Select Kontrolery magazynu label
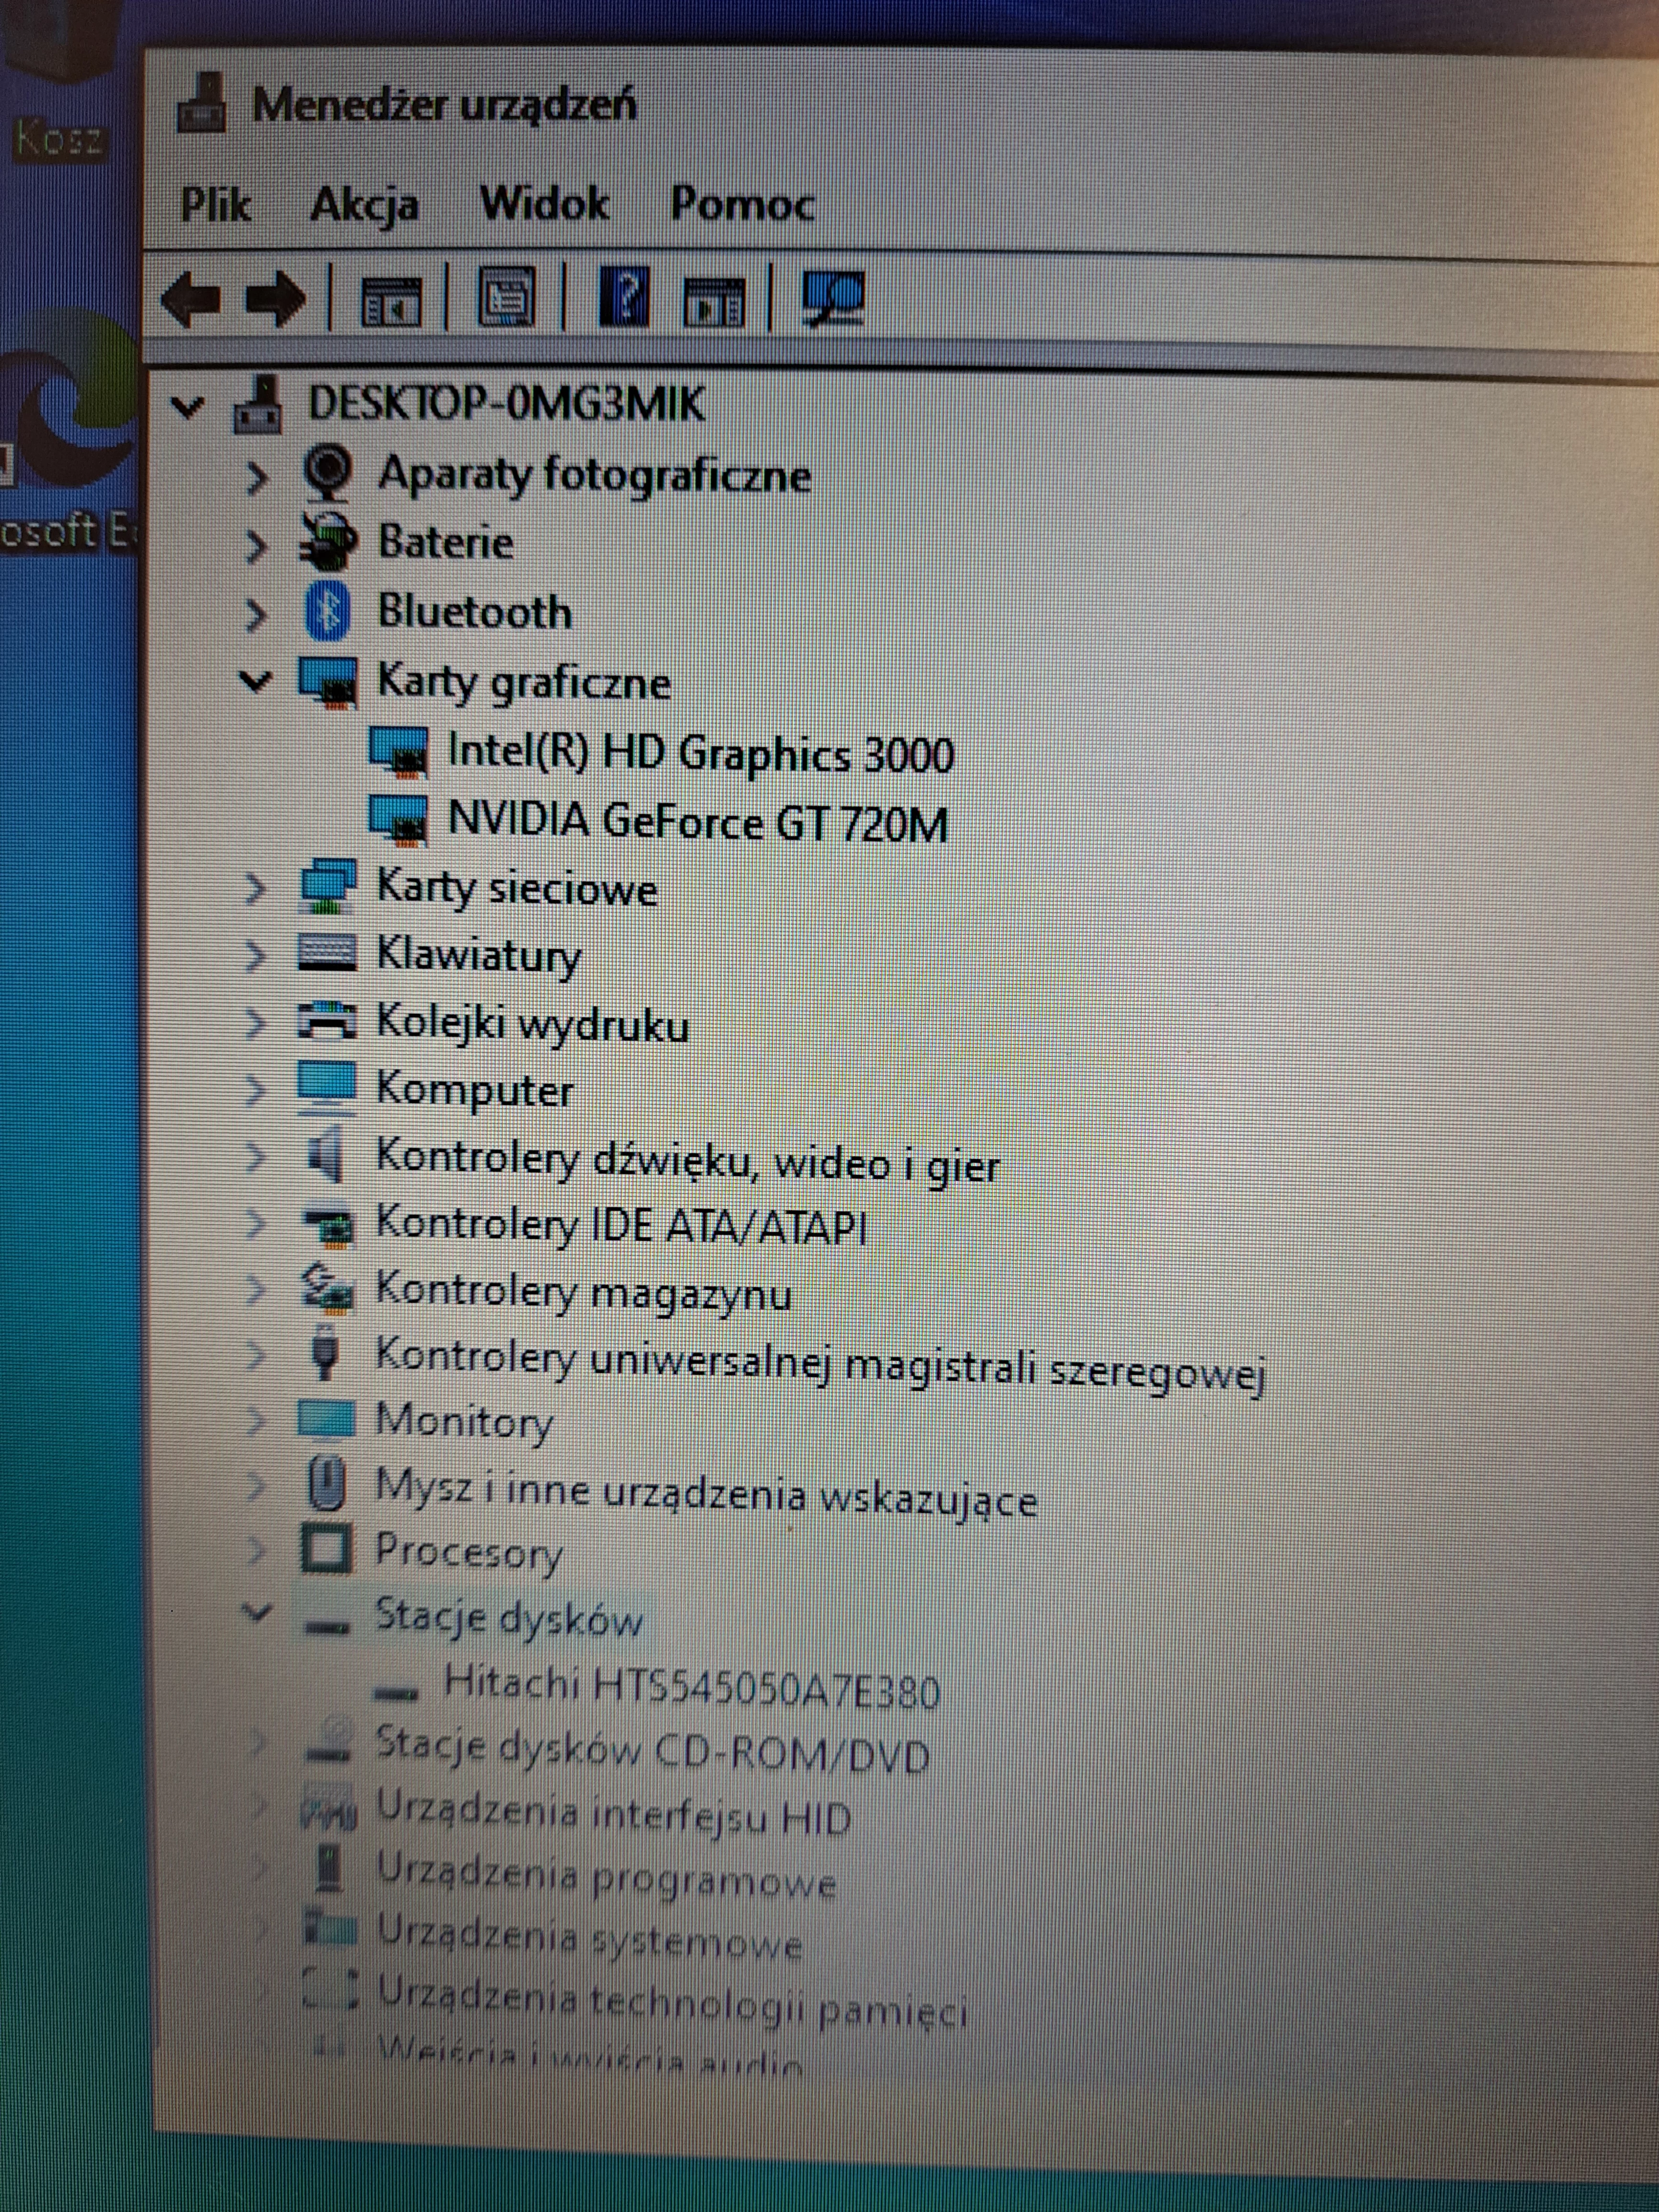Viewport: 1659px width, 2212px height. [583, 1293]
